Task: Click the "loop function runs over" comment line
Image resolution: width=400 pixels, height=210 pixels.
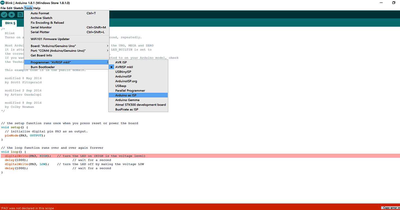Action: coord(52,148)
